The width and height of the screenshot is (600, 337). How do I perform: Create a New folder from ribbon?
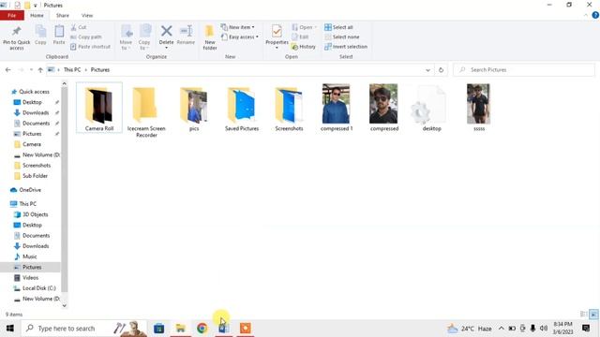click(x=210, y=37)
